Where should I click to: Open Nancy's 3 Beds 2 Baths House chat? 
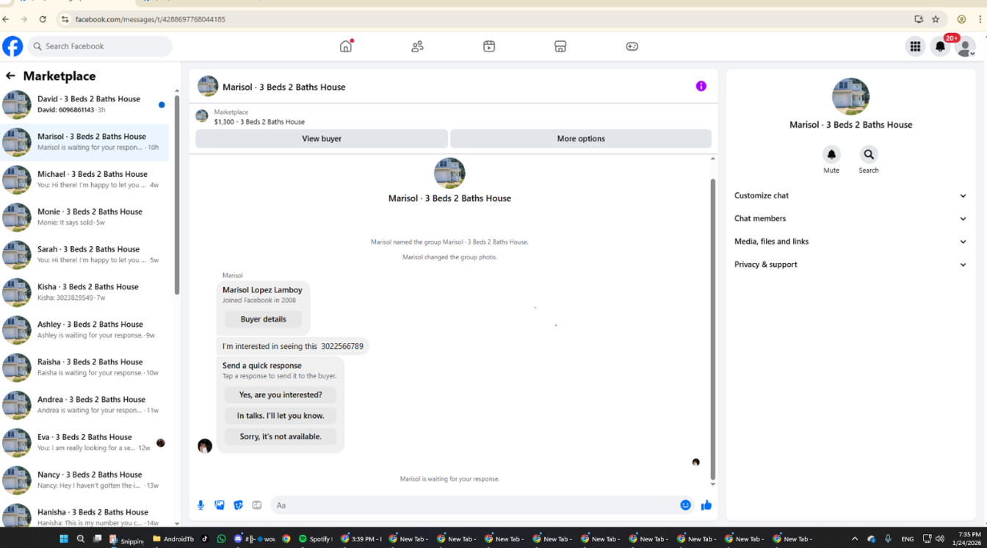85,480
